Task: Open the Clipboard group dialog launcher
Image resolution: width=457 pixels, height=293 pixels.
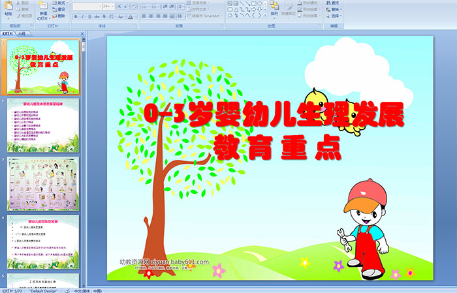Action: pos(32,25)
